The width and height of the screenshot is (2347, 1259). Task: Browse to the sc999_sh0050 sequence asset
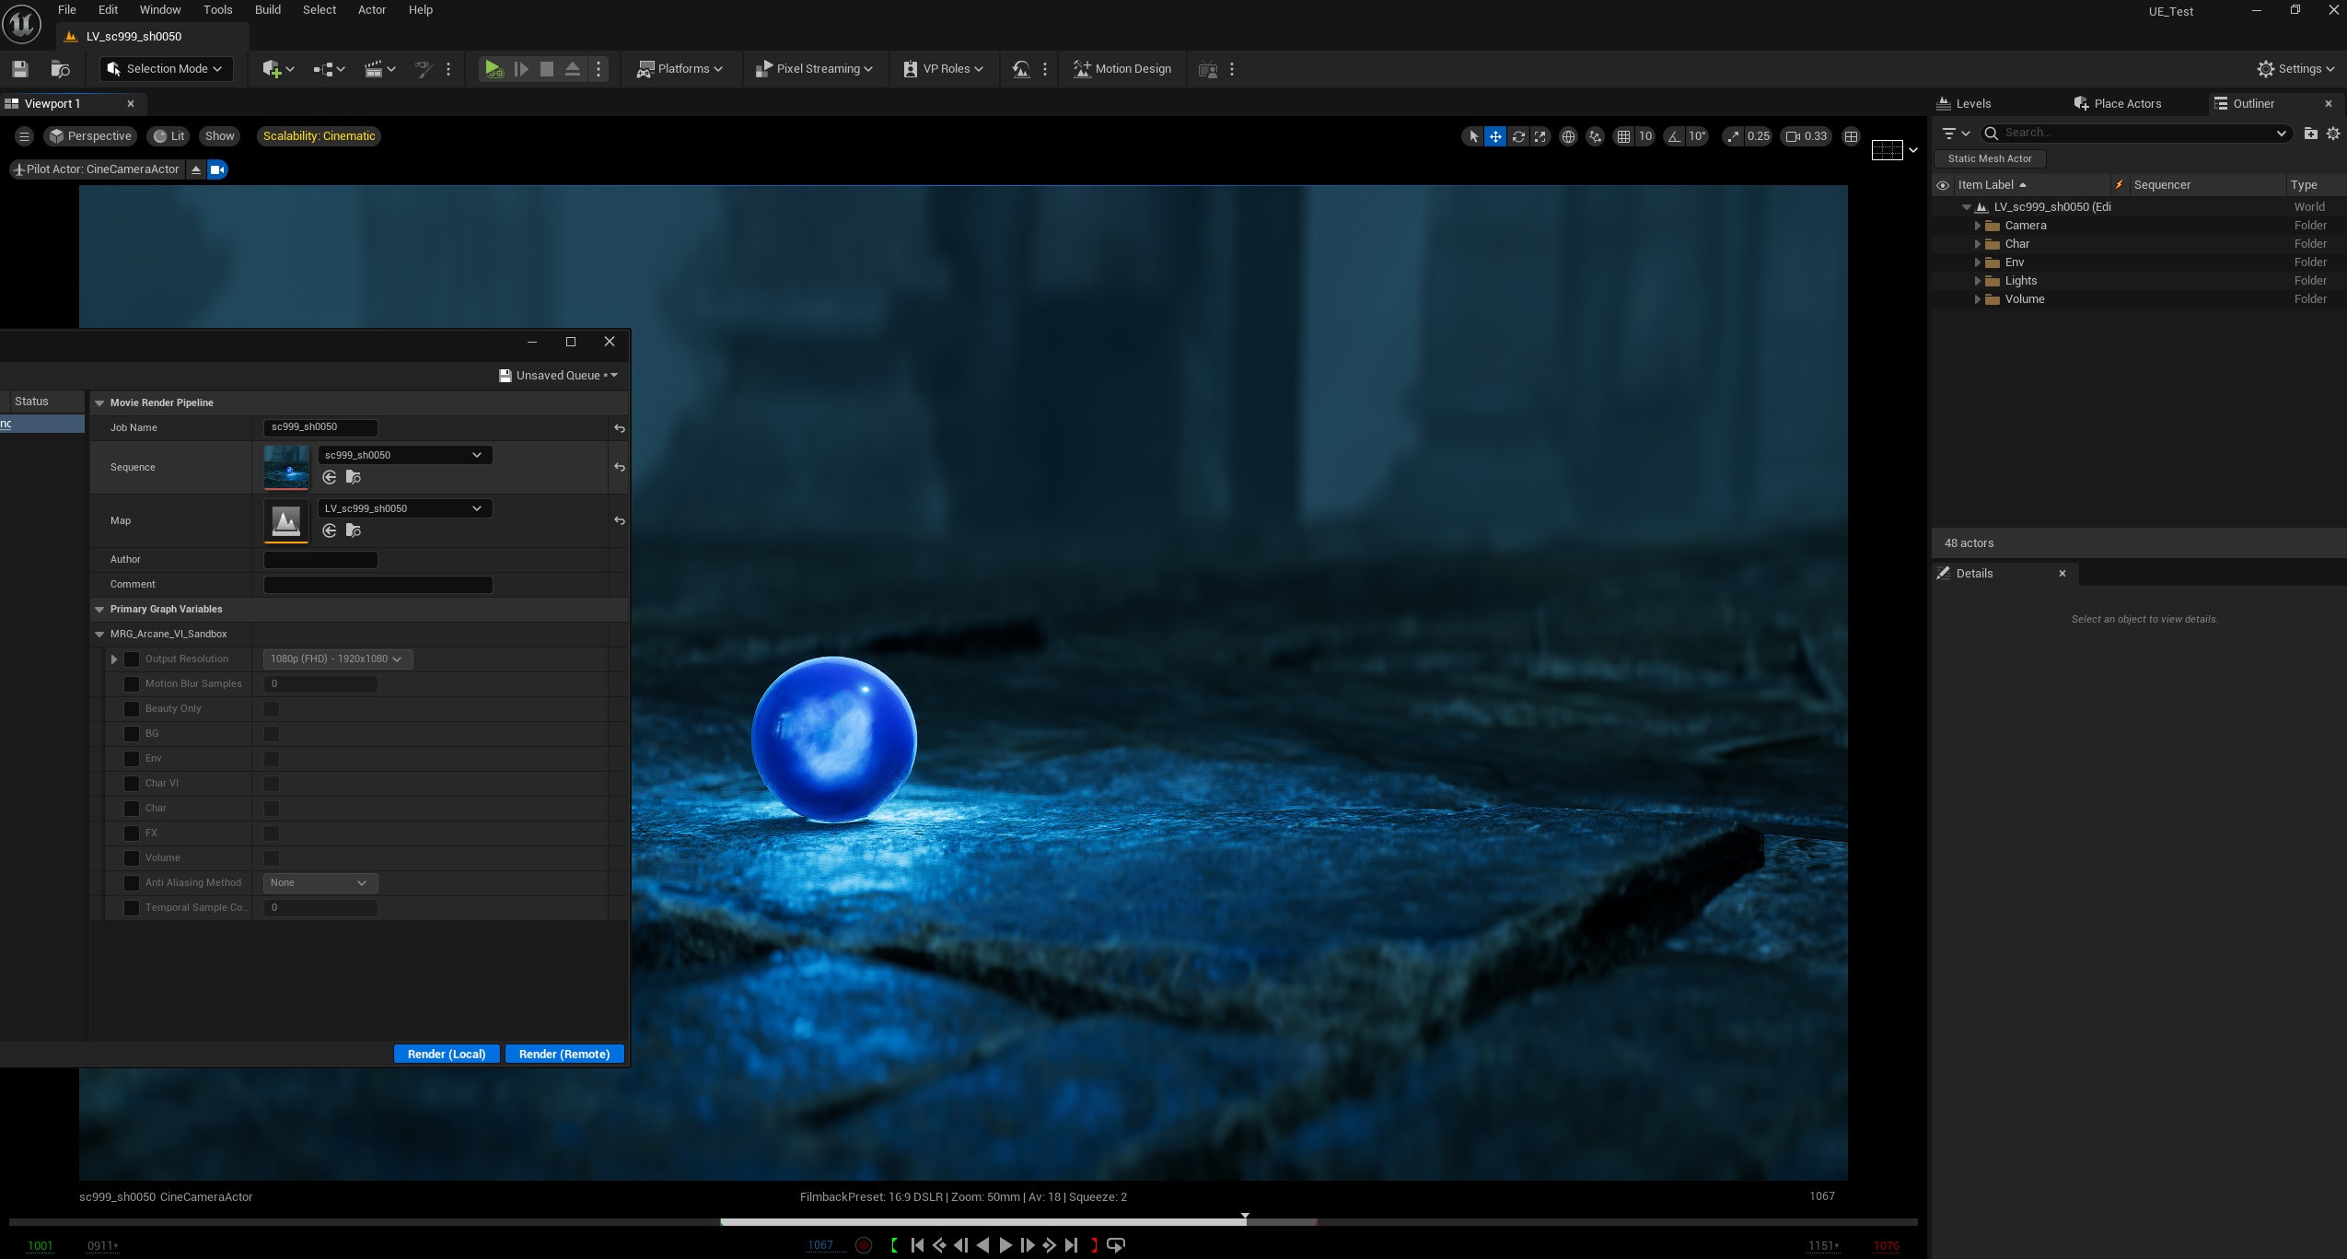(353, 477)
